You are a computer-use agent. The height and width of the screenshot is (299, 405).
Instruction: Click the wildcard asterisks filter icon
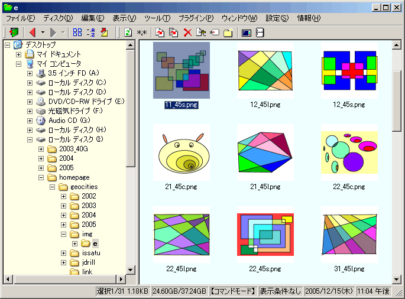click(142, 32)
